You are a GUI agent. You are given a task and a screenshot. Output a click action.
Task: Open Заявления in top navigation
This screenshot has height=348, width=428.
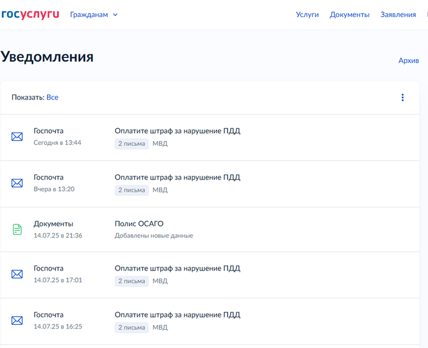tap(398, 15)
